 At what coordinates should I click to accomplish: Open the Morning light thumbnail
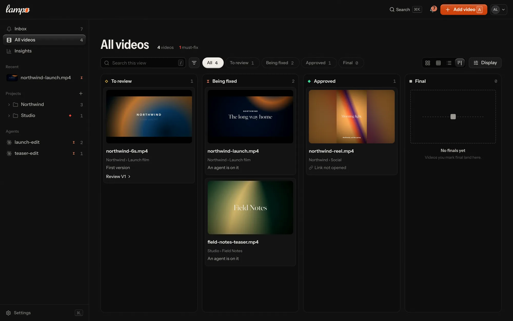(x=352, y=117)
